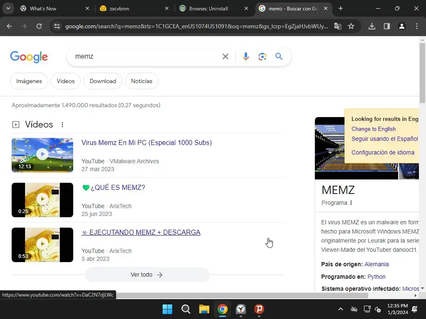This screenshot has height=319, width=426.
Task: Choose Seguir usando el Español
Action: pos(384,139)
